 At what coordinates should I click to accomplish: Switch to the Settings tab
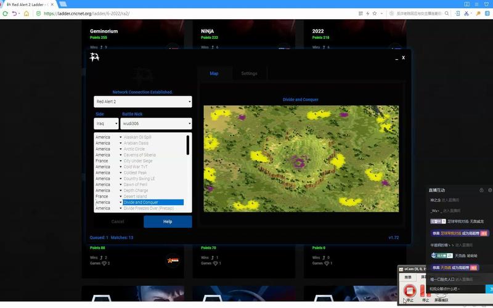[x=249, y=73]
